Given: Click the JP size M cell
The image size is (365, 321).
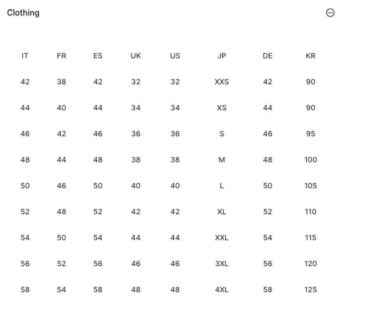Looking at the screenshot, I should tap(222, 160).
